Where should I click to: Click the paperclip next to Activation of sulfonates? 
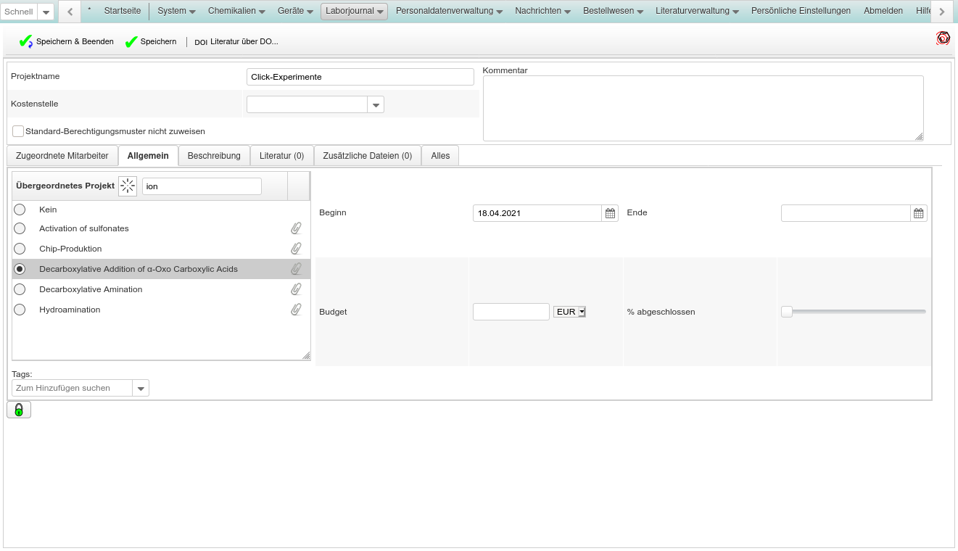click(296, 228)
